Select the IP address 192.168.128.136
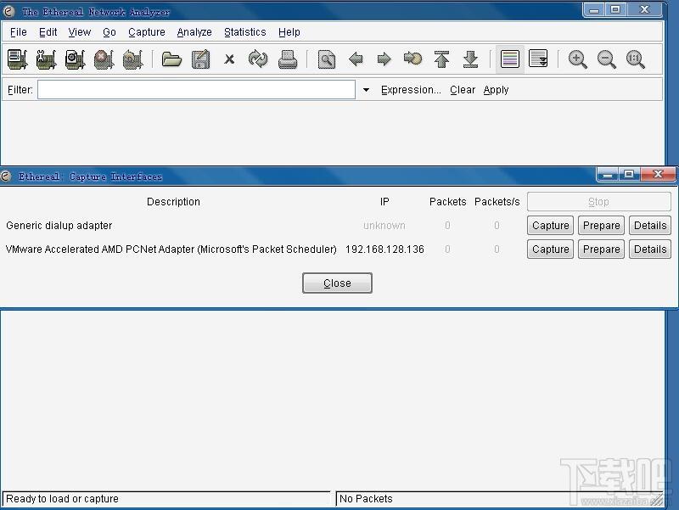 point(384,249)
